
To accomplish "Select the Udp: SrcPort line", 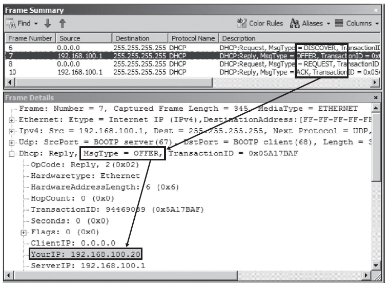I will point(195,142).
